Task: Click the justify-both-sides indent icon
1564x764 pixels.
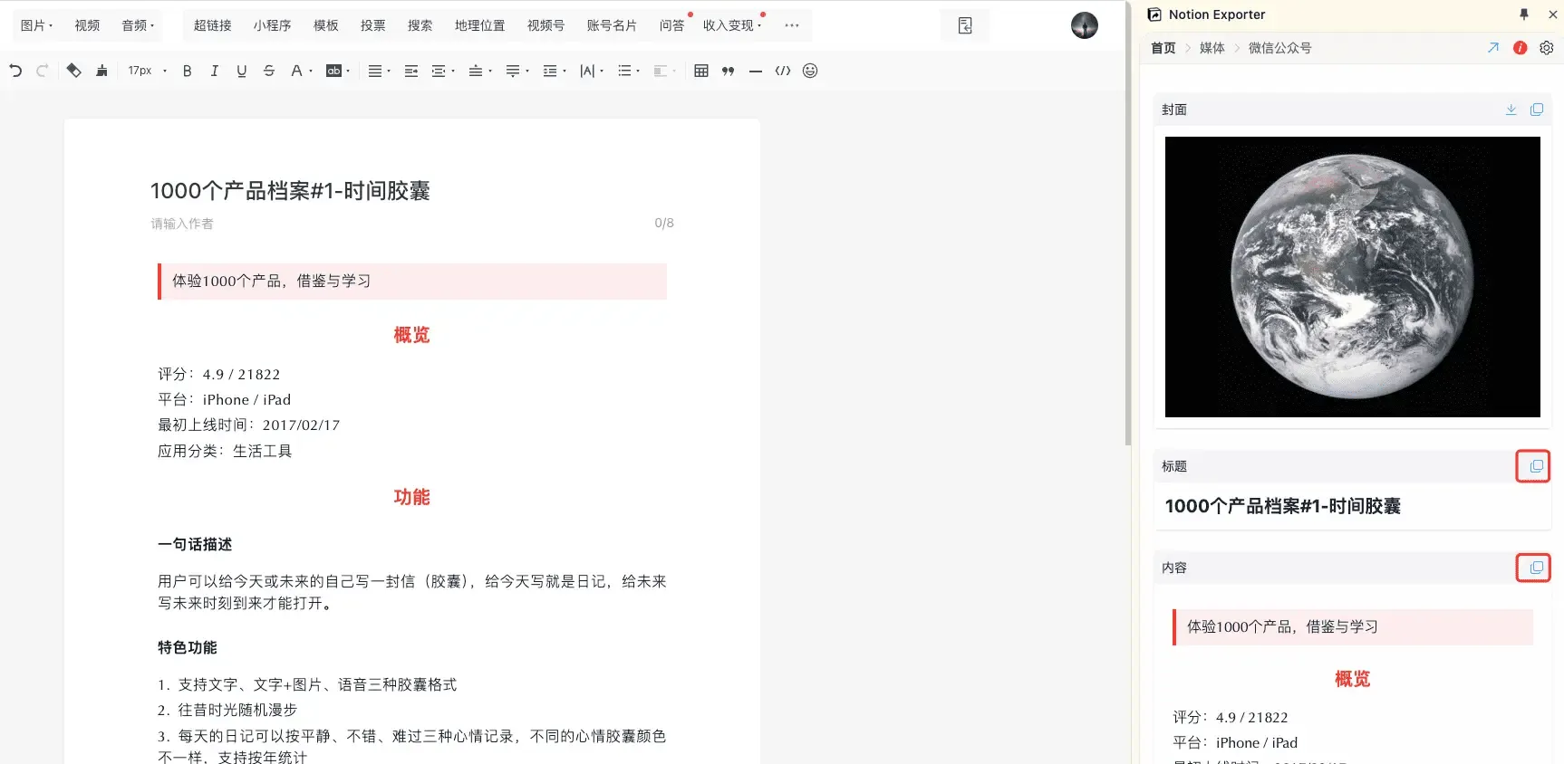Action: point(411,71)
